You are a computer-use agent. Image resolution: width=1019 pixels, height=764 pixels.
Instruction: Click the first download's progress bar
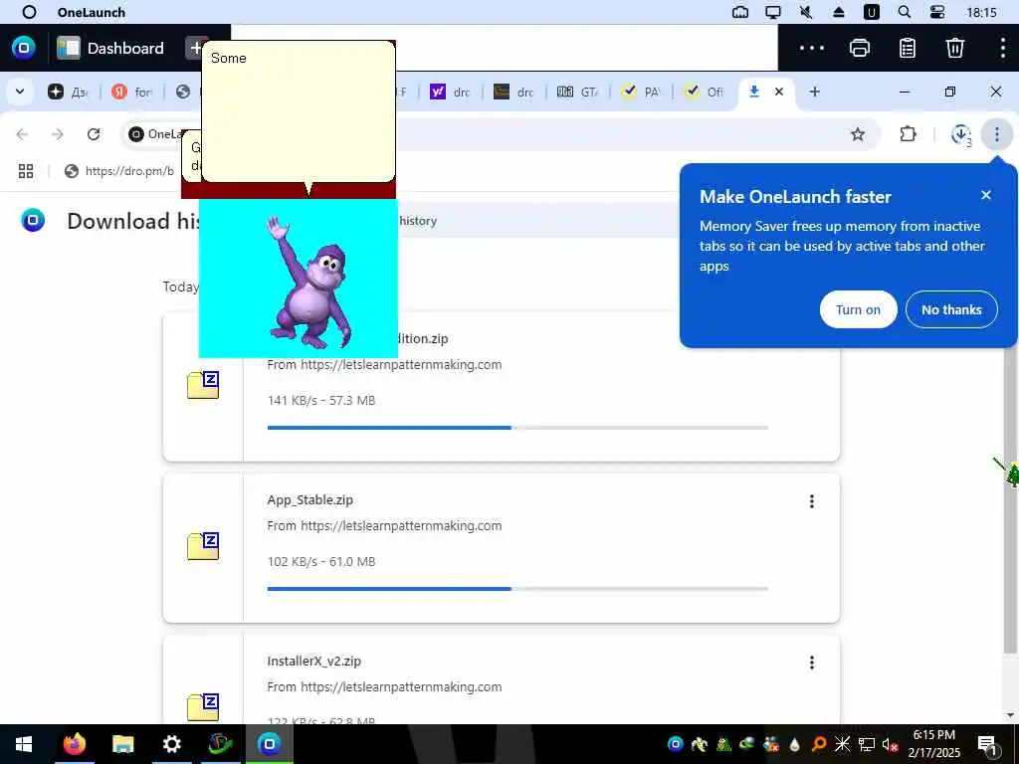(x=517, y=428)
